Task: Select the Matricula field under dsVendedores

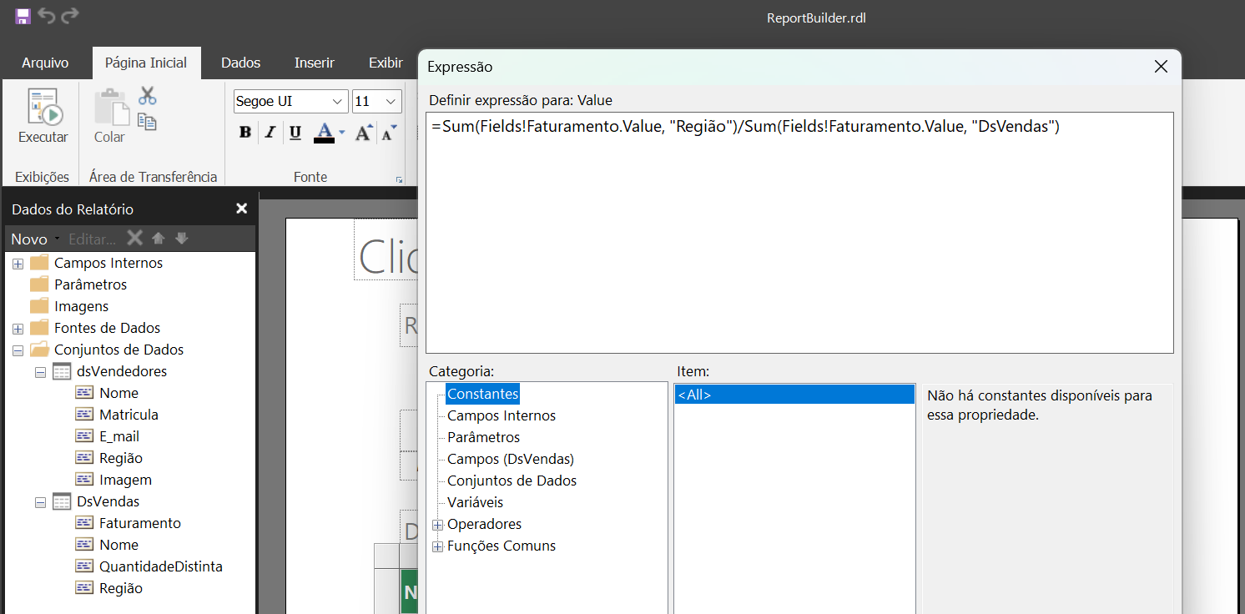Action: click(x=129, y=415)
